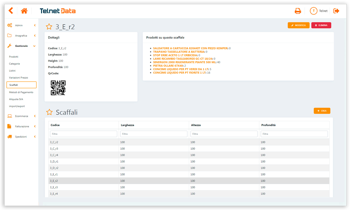The width and height of the screenshot is (351, 210).
Task: Open Concime liquido per PT fiorite link
Action: (x=179, y=72)
